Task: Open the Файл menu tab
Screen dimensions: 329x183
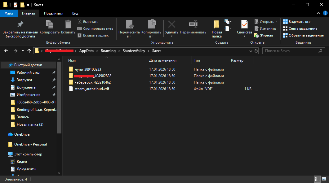Action: (9, 13)
